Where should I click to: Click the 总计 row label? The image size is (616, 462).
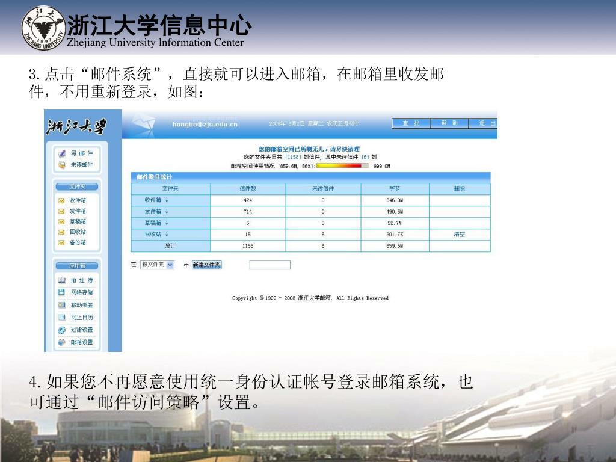[x=170, y=245]
